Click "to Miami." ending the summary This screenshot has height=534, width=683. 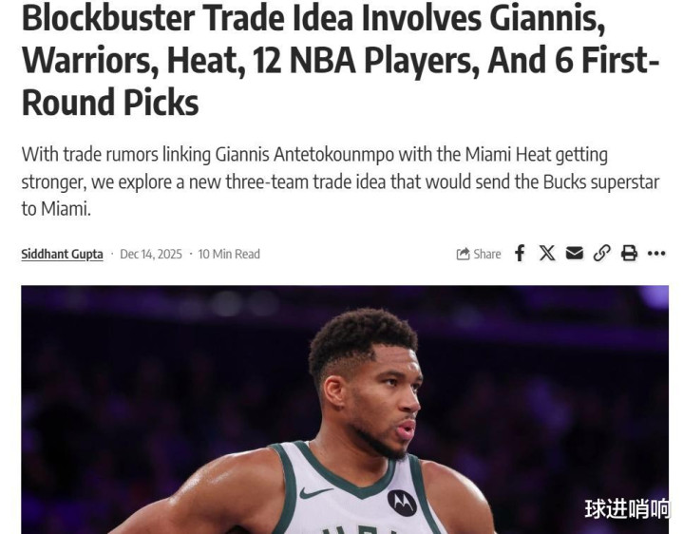pos(56,209)
